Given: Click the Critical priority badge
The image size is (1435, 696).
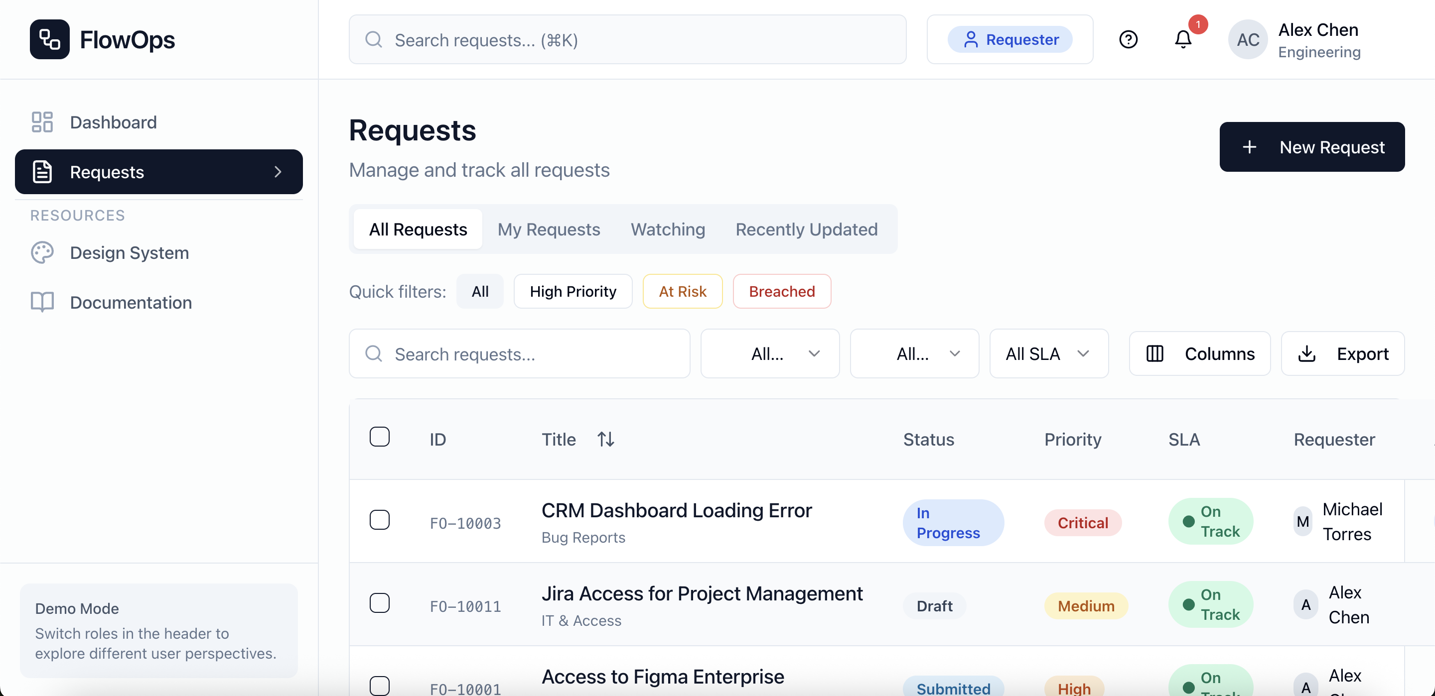Looking at the screenshot, I should [1082, 522].
